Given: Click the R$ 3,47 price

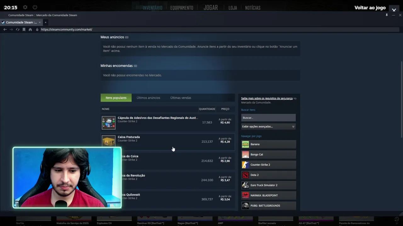Looking at the screenshot, I should 225,180.
